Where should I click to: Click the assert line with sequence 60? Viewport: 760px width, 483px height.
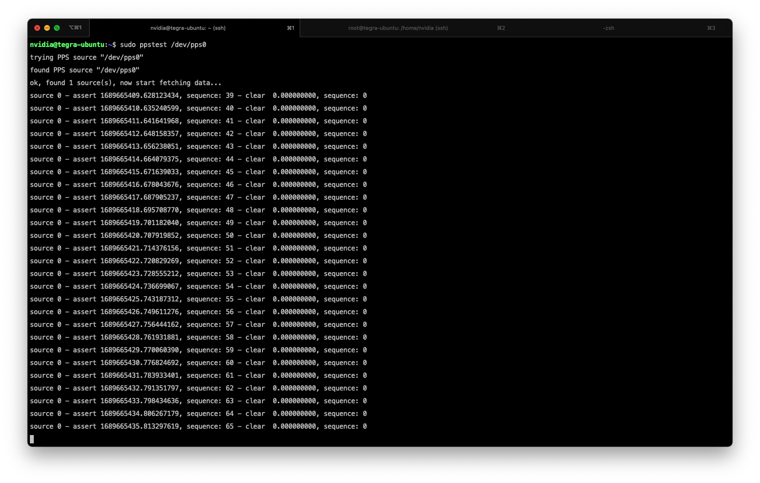198,363
